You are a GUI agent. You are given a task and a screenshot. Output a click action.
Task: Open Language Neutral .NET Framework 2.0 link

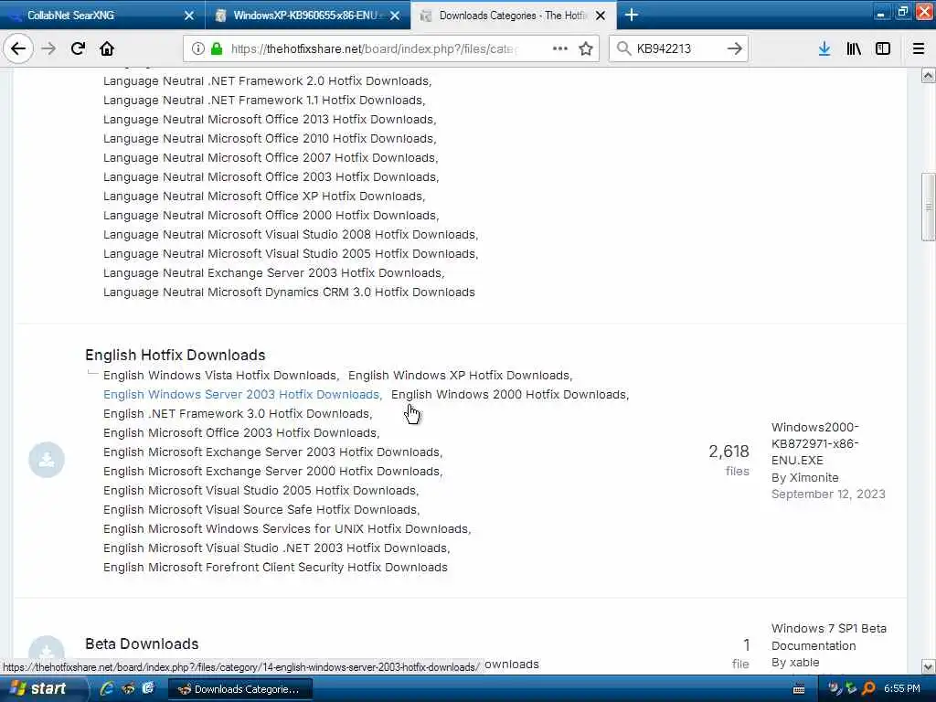coord(266,80)
